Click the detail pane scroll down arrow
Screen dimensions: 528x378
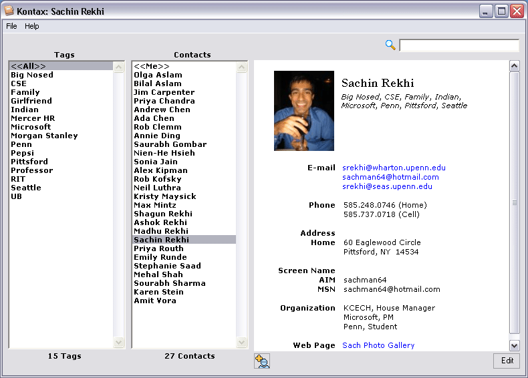(514, 345)
